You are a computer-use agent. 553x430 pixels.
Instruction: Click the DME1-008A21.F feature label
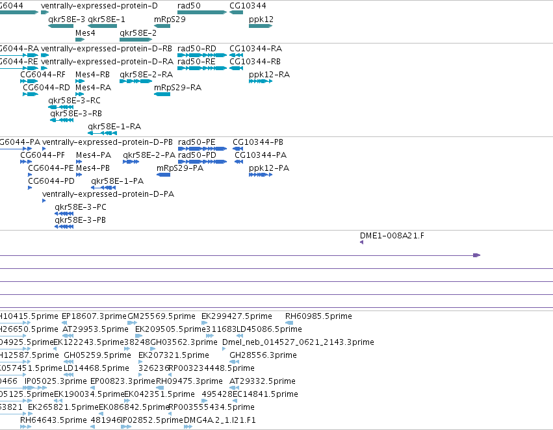392,235
